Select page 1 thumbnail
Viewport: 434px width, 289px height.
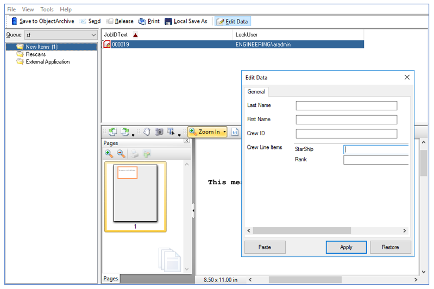[135, 197]
